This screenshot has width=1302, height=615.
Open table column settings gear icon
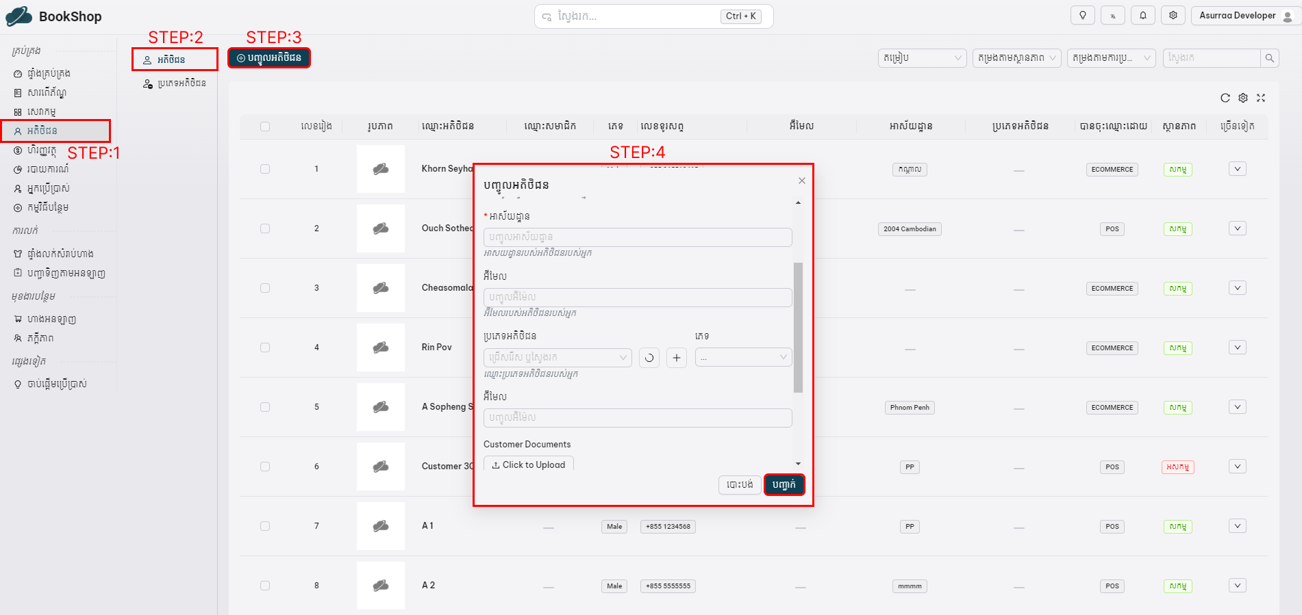(x=1243, y=98)
